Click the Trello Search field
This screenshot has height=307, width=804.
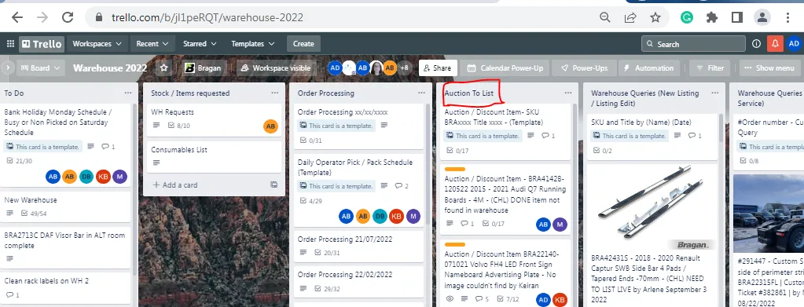(x=693, y=43)
